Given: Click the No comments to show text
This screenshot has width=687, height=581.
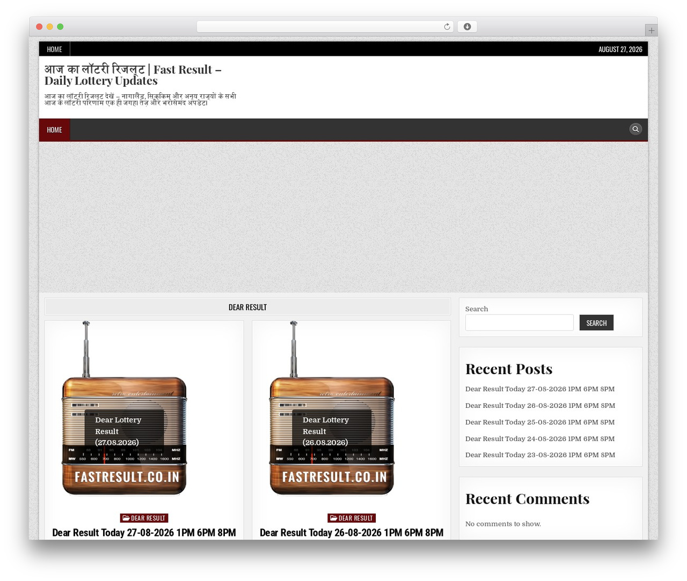Looking at the screenshot, I should [503, 524].
